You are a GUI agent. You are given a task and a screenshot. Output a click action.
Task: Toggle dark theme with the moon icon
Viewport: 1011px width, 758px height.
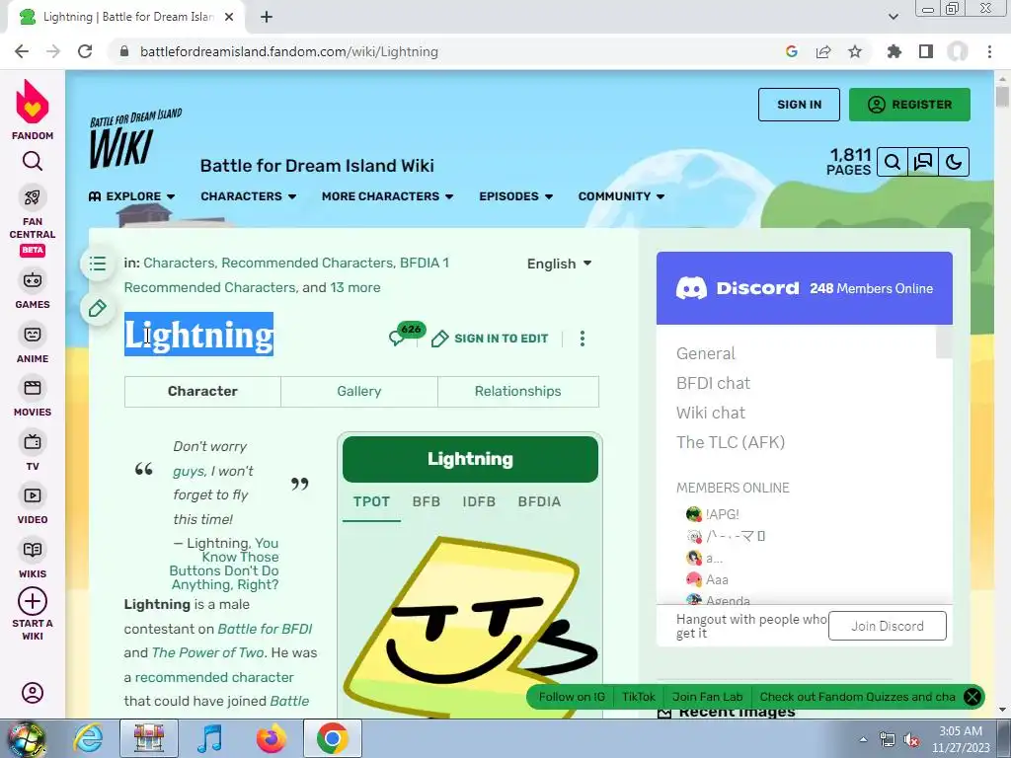click(954, 162)
